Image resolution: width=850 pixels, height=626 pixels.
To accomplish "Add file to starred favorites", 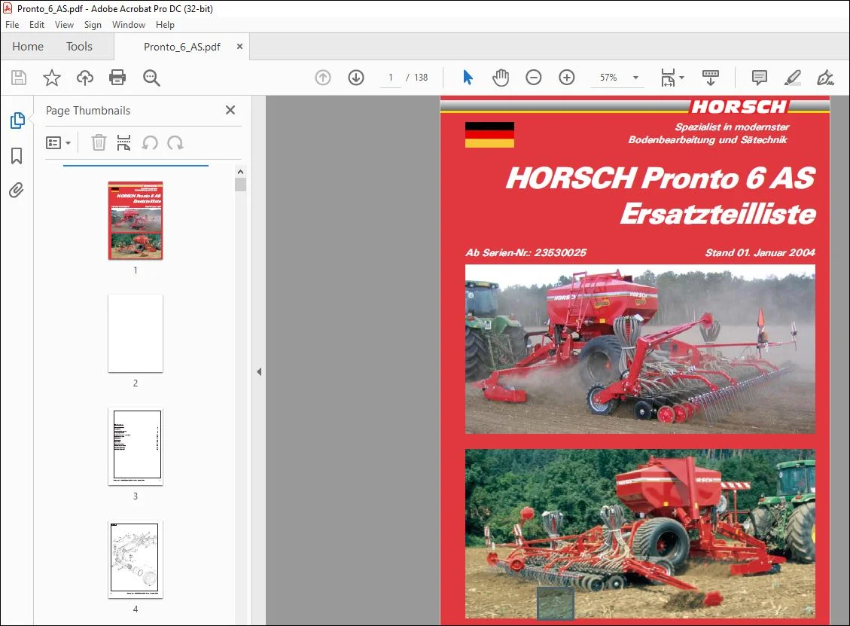I will point(52,78).
